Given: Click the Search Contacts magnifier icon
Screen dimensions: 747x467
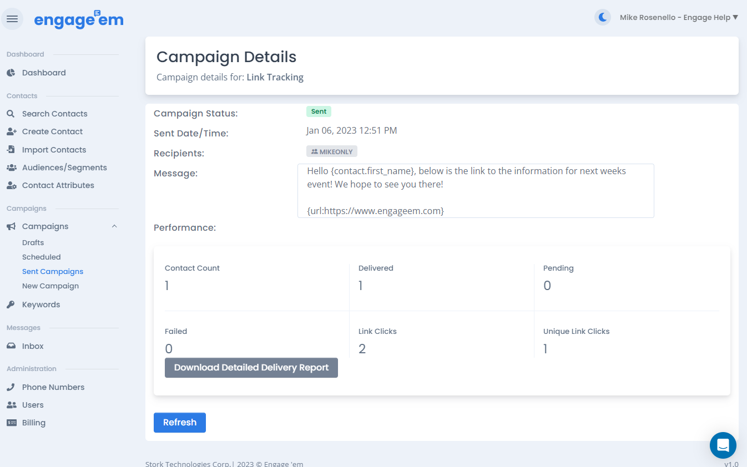Looking at the screenshot, I should pos(11,114).
